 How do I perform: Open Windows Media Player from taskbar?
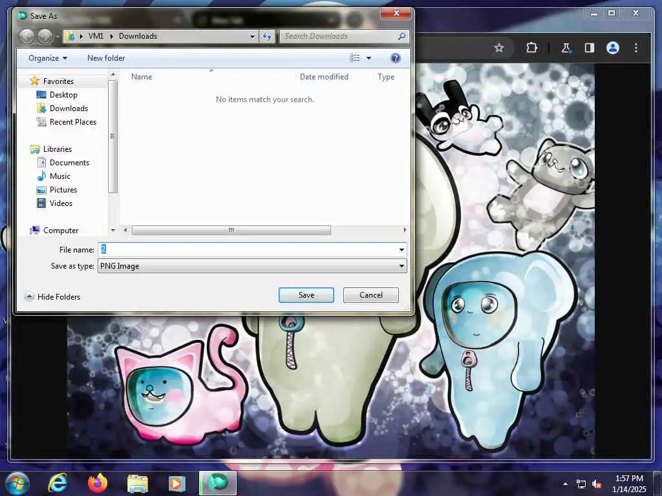point(177,483)
